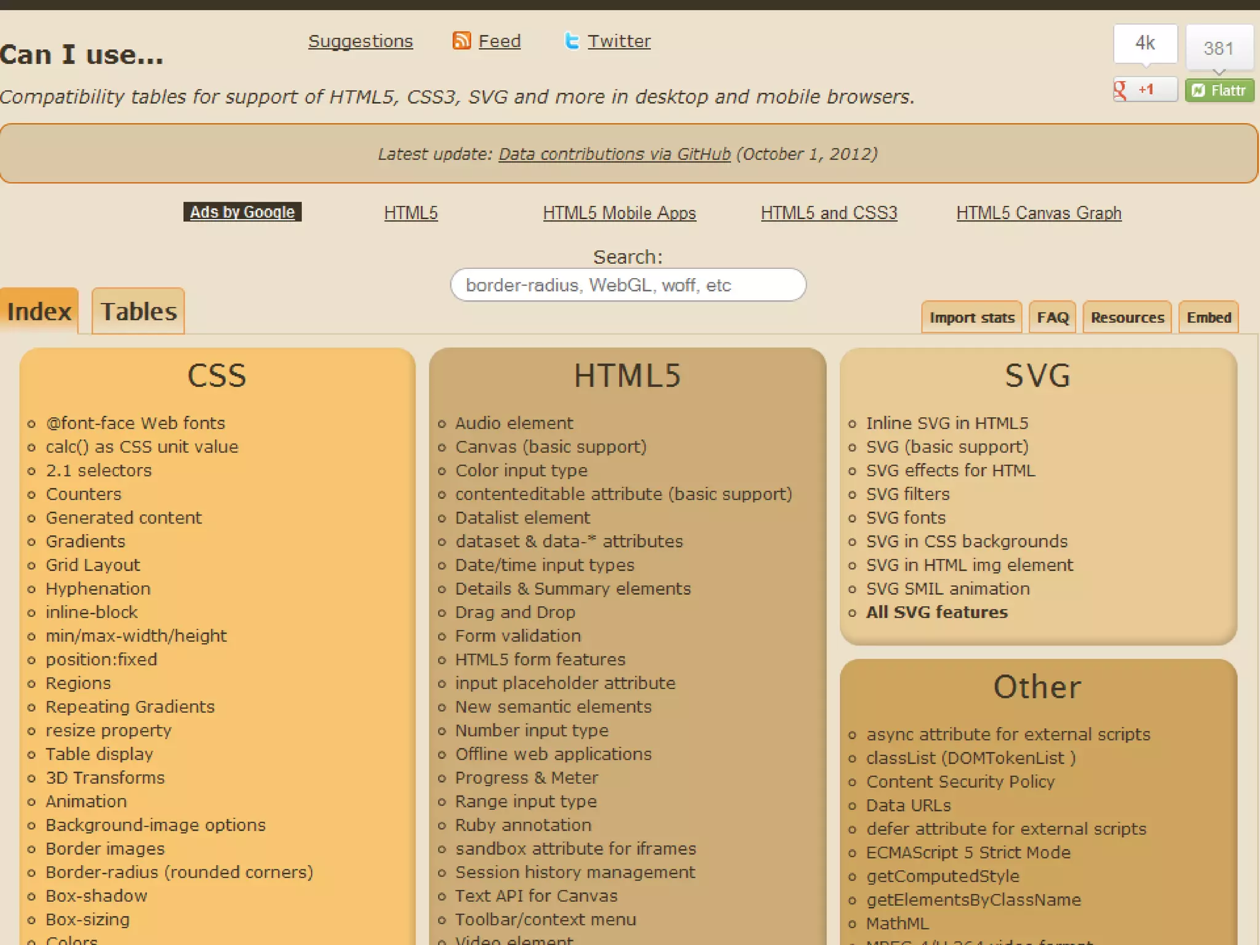Open the HTML5 and CSS3 ad link

pos(829,213)
